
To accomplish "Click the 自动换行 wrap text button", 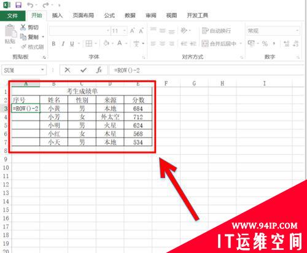I will coord(216,31).
